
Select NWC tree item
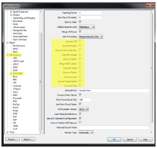15,52
